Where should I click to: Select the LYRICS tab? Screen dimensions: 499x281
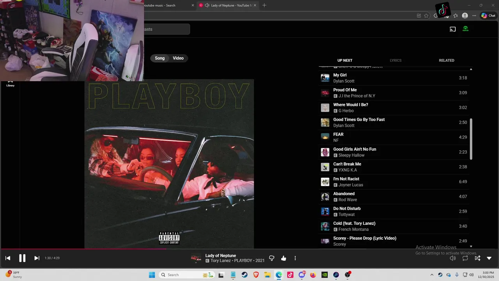coord(396,60)
